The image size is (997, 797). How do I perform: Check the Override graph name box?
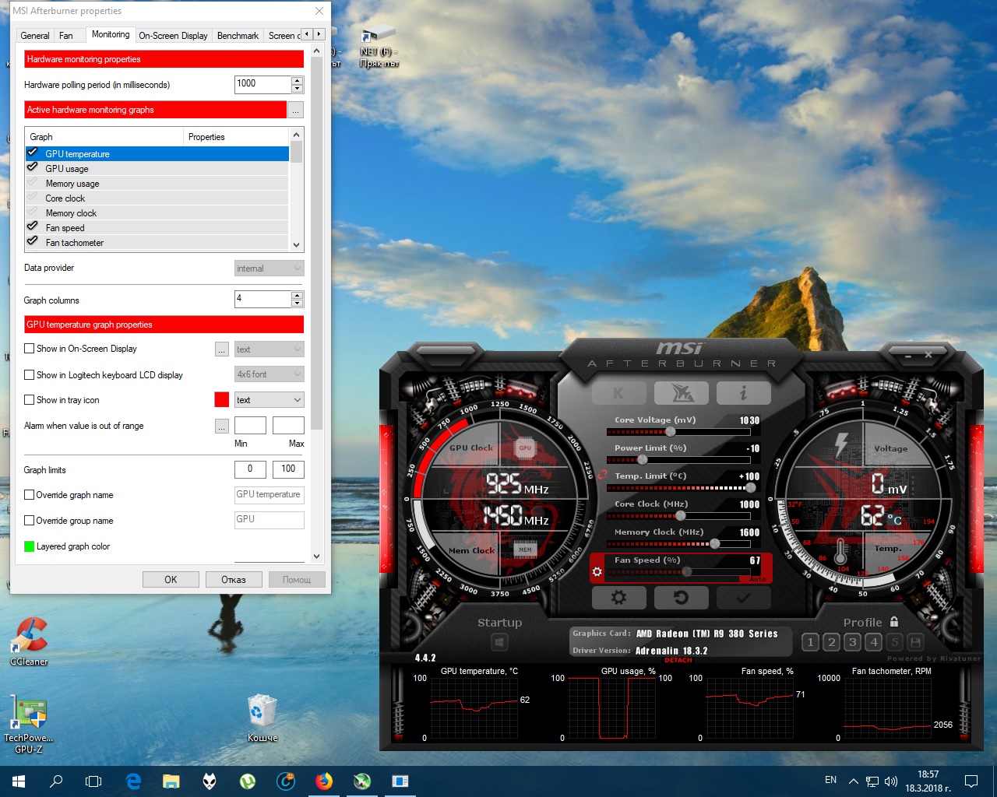pos(30,495)
